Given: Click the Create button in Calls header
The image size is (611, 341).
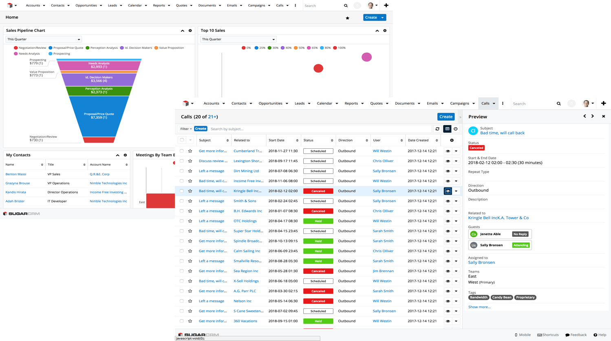Looking at the screenshot, I should pyautogui.click(x=446, y=117).
